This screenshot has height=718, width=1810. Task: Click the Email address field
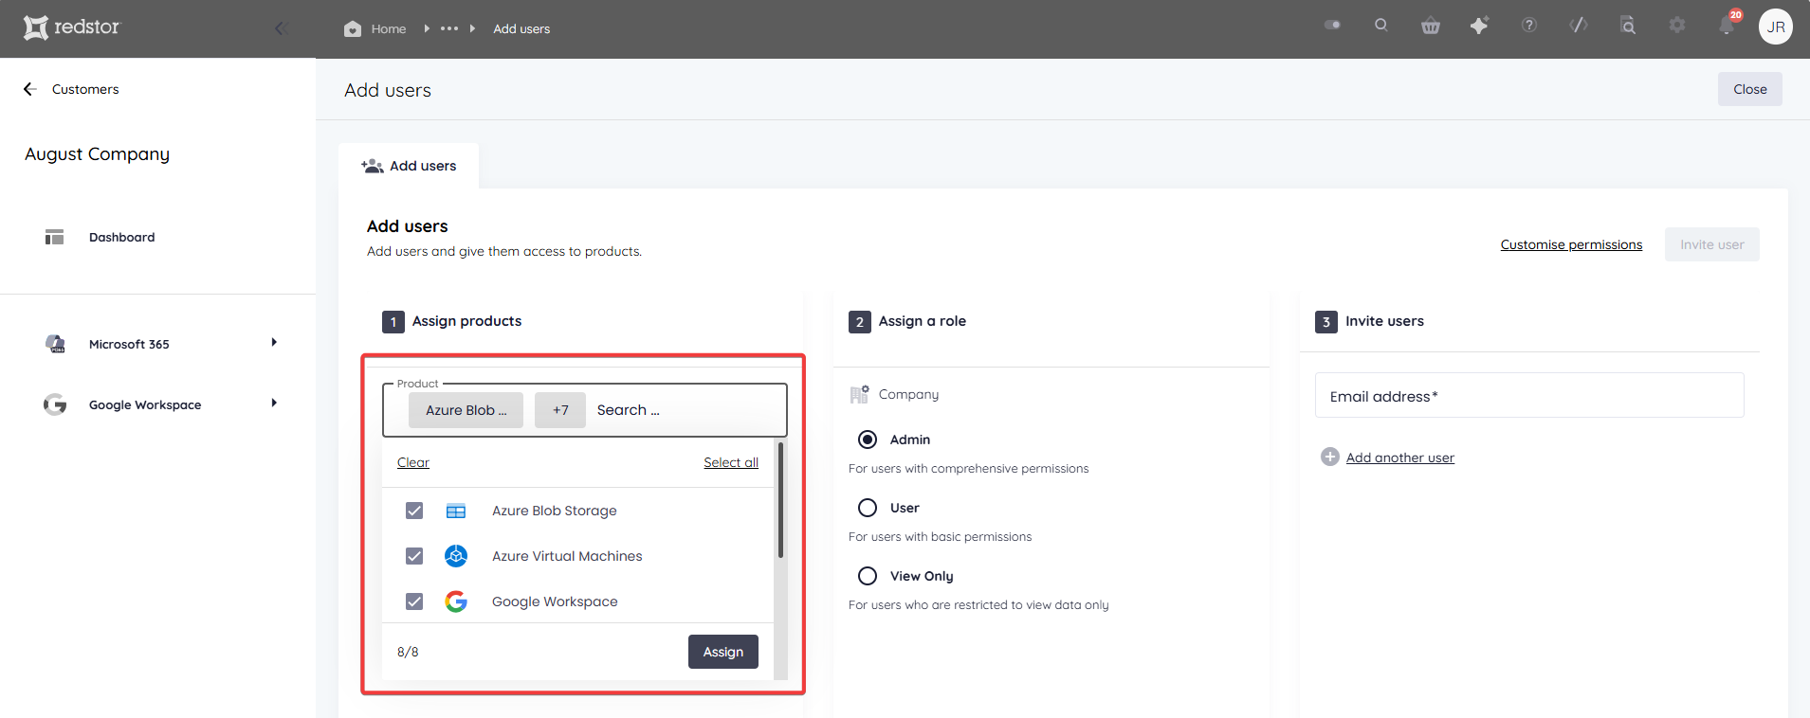1529,395
